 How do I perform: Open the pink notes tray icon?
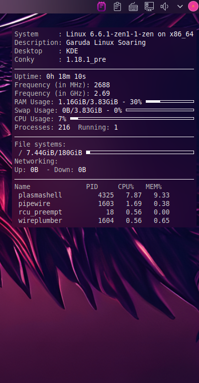(101, 6)
